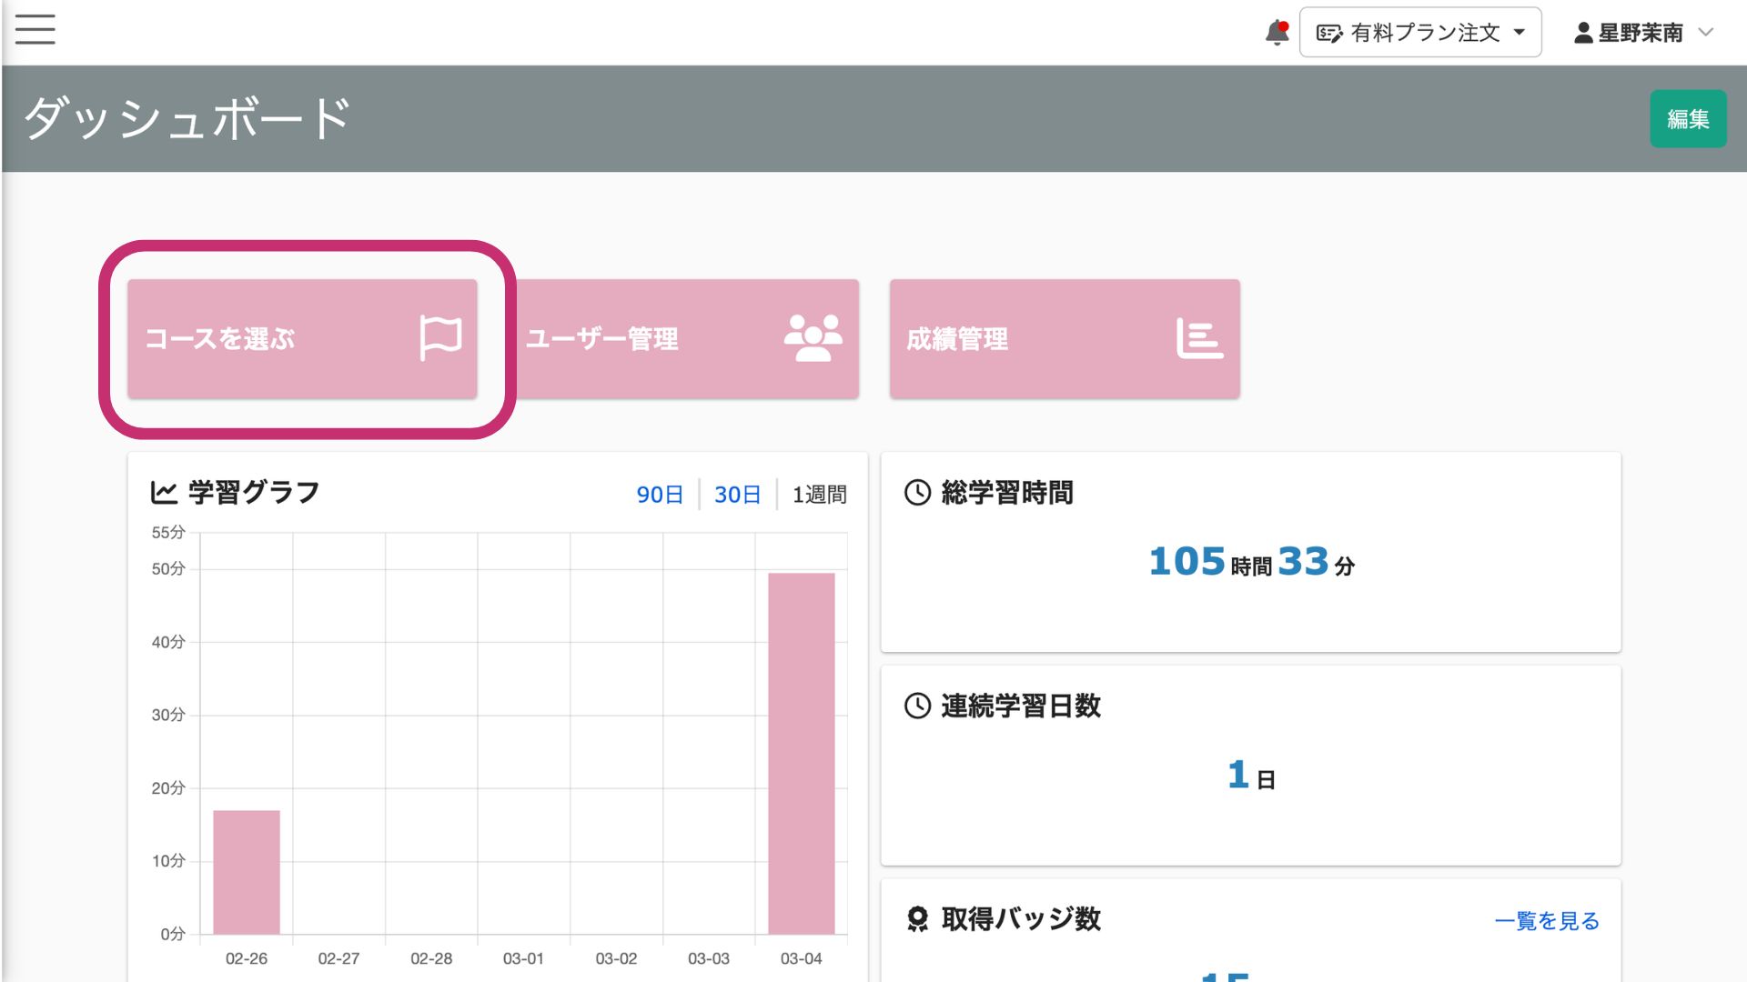Switch graph to 90日 view
Image resolution: width=1747 pixels, height=982 pixels.
pyautogui.click(x=660, y=495)
